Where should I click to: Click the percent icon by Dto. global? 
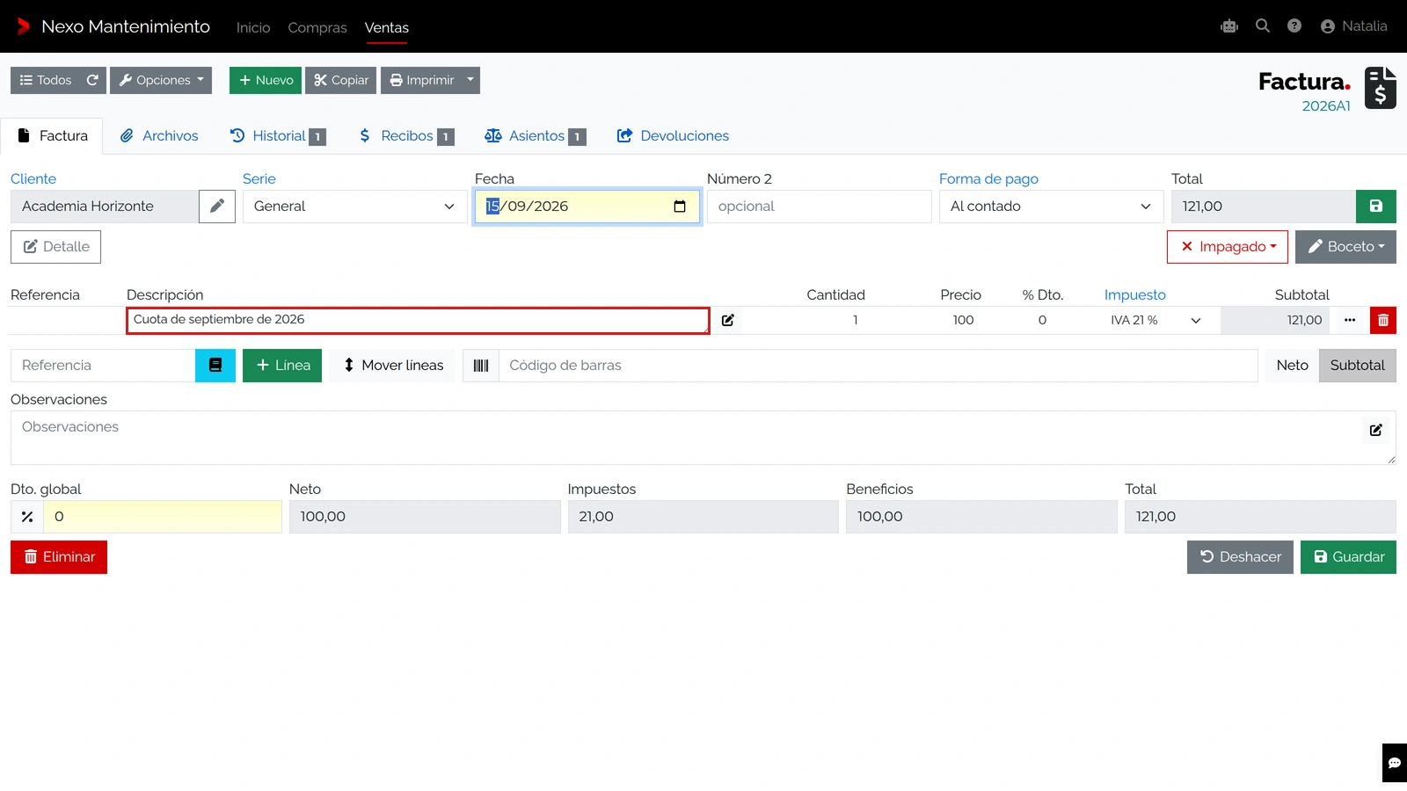coord(27,517)
